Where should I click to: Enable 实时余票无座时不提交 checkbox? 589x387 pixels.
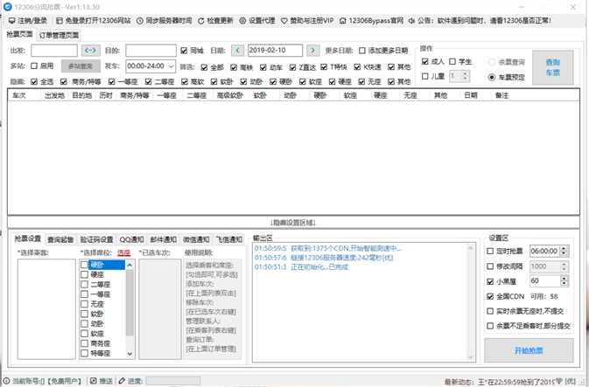[490, 311]
